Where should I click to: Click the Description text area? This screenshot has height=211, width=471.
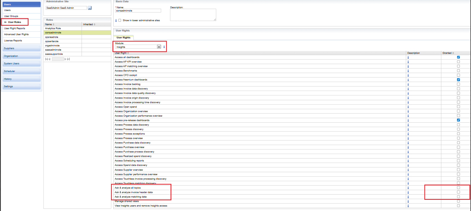pos(193,15)
